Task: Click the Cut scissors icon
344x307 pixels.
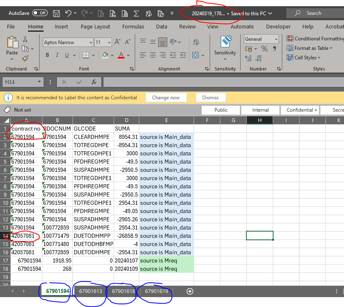Action: [25, 39]
